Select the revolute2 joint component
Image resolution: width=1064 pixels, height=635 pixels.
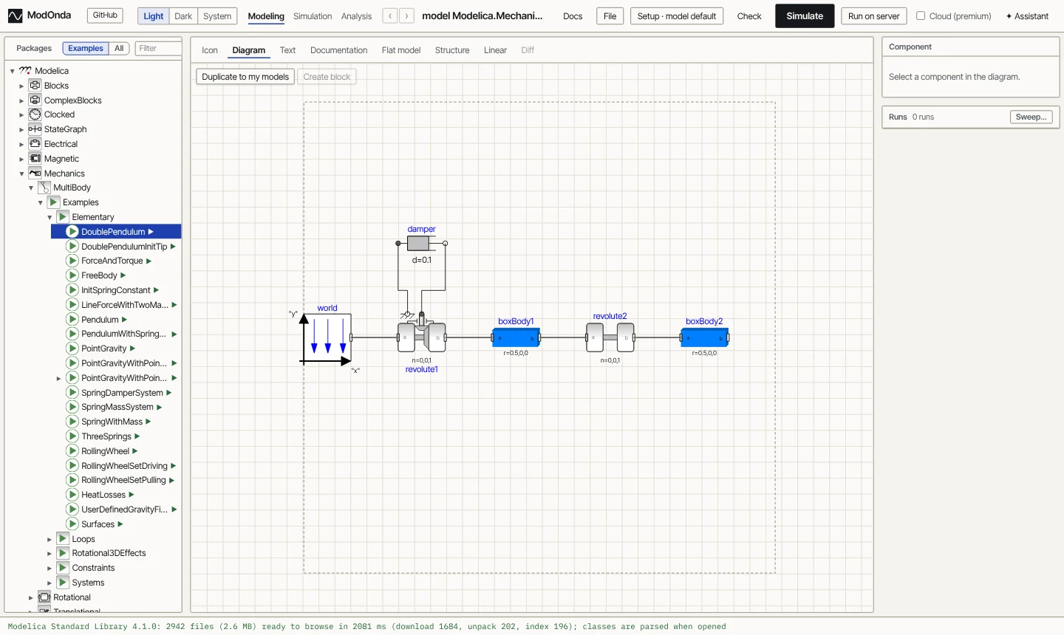(610, 337)
